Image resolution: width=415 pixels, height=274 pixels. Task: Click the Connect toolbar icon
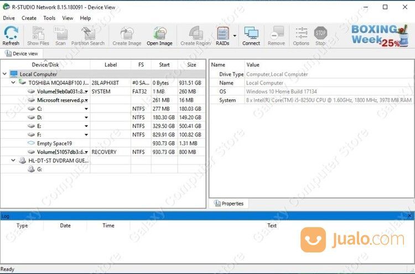coord(251,35)
